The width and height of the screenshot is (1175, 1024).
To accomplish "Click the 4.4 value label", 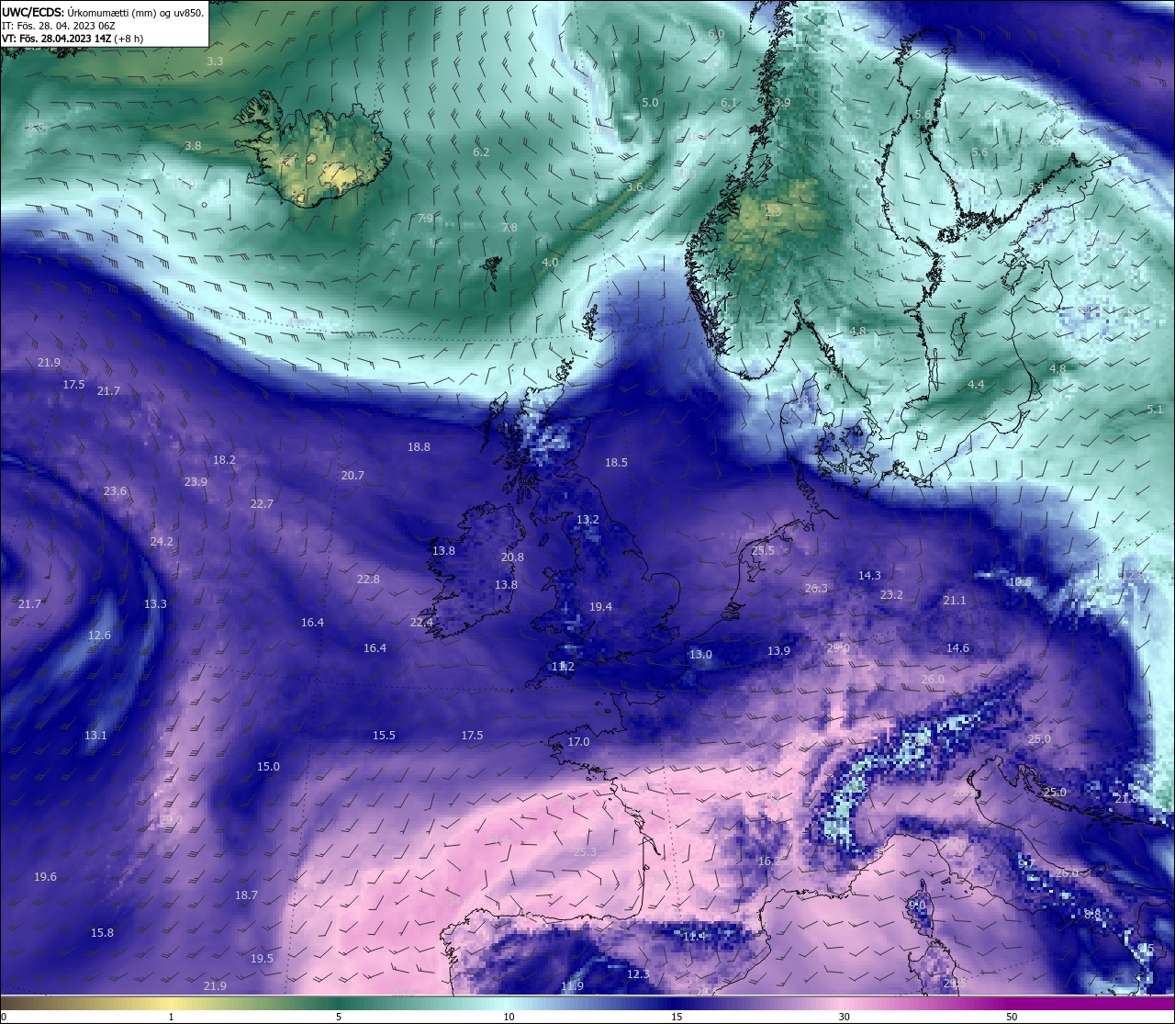I will (976, 385).
